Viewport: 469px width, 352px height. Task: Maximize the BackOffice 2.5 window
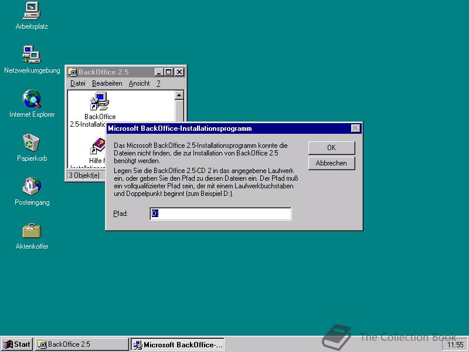(x=168, y=72)
